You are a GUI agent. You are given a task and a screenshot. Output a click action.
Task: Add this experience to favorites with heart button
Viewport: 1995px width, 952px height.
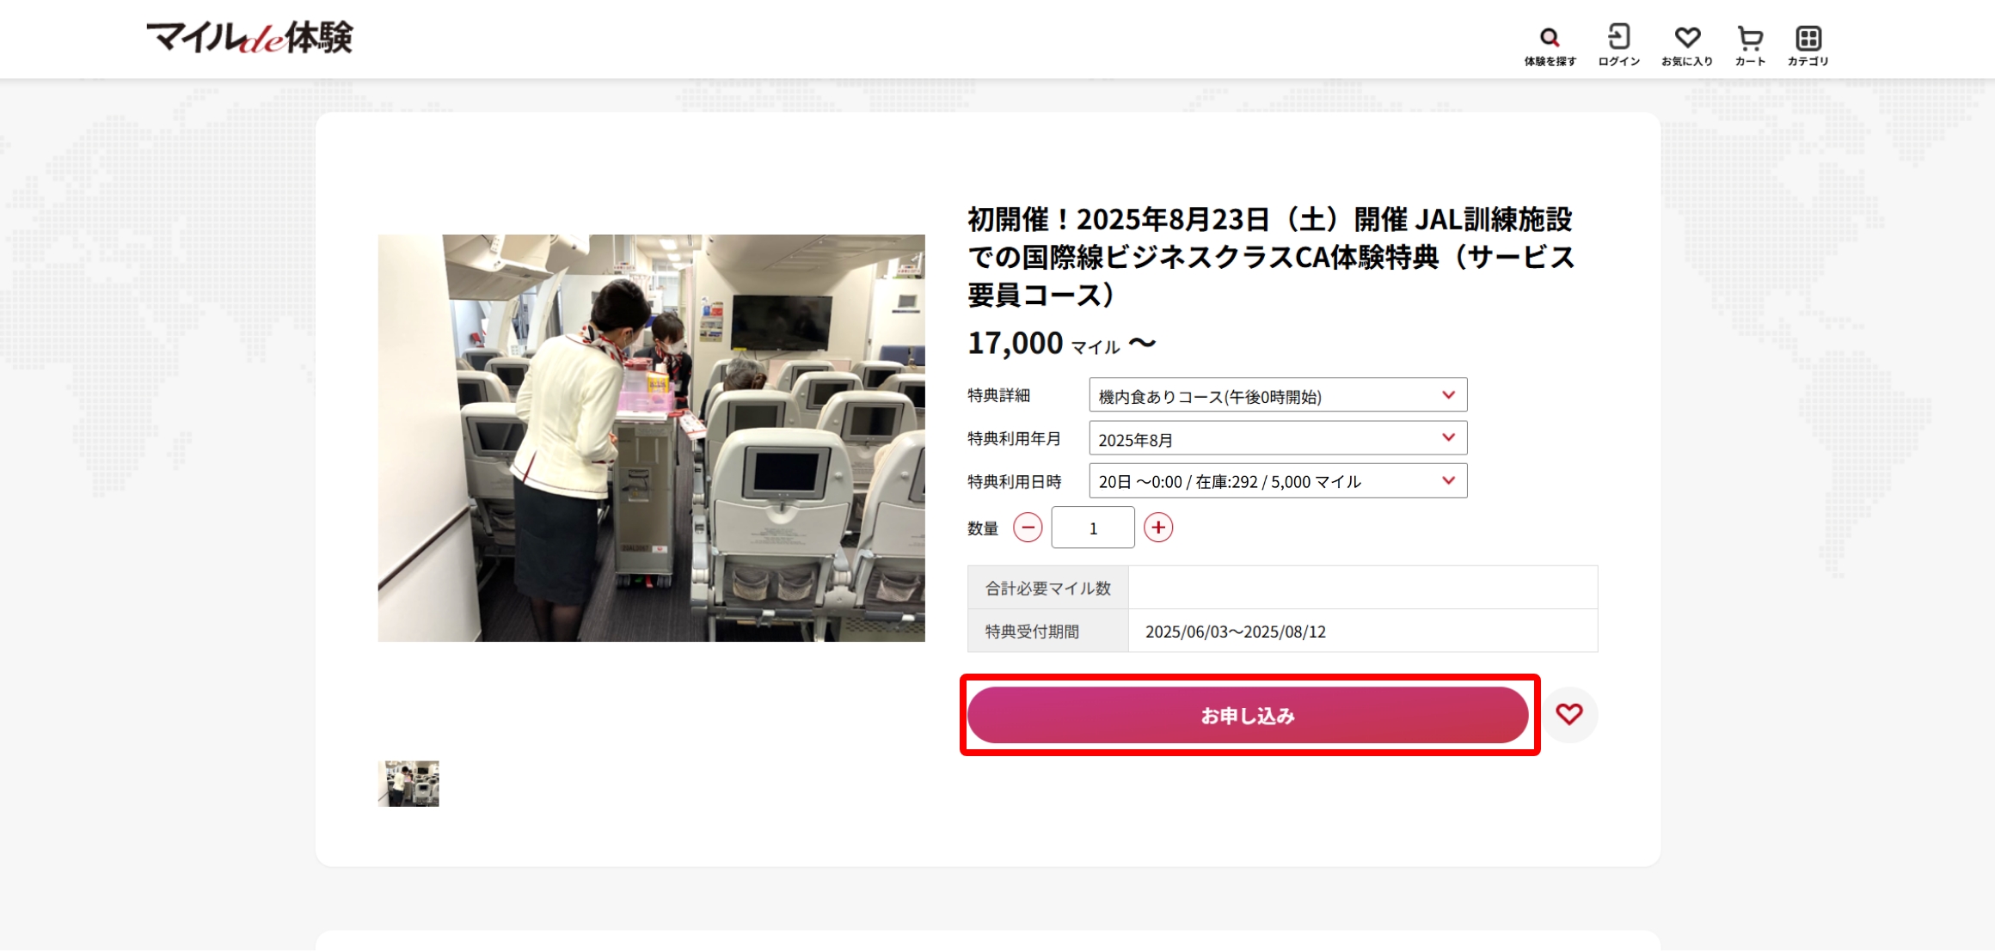tap(1569, 714)
